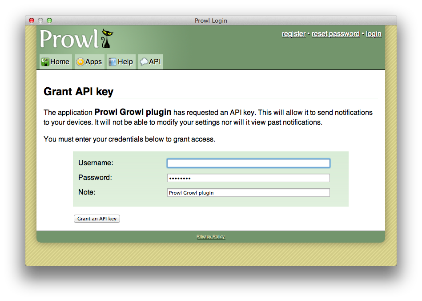
Task: Open the Apps tab
Action: coord(89,62)
